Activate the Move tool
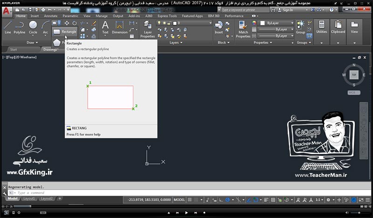The height and width of the screenshot is (218, 373). pos(67,23)
